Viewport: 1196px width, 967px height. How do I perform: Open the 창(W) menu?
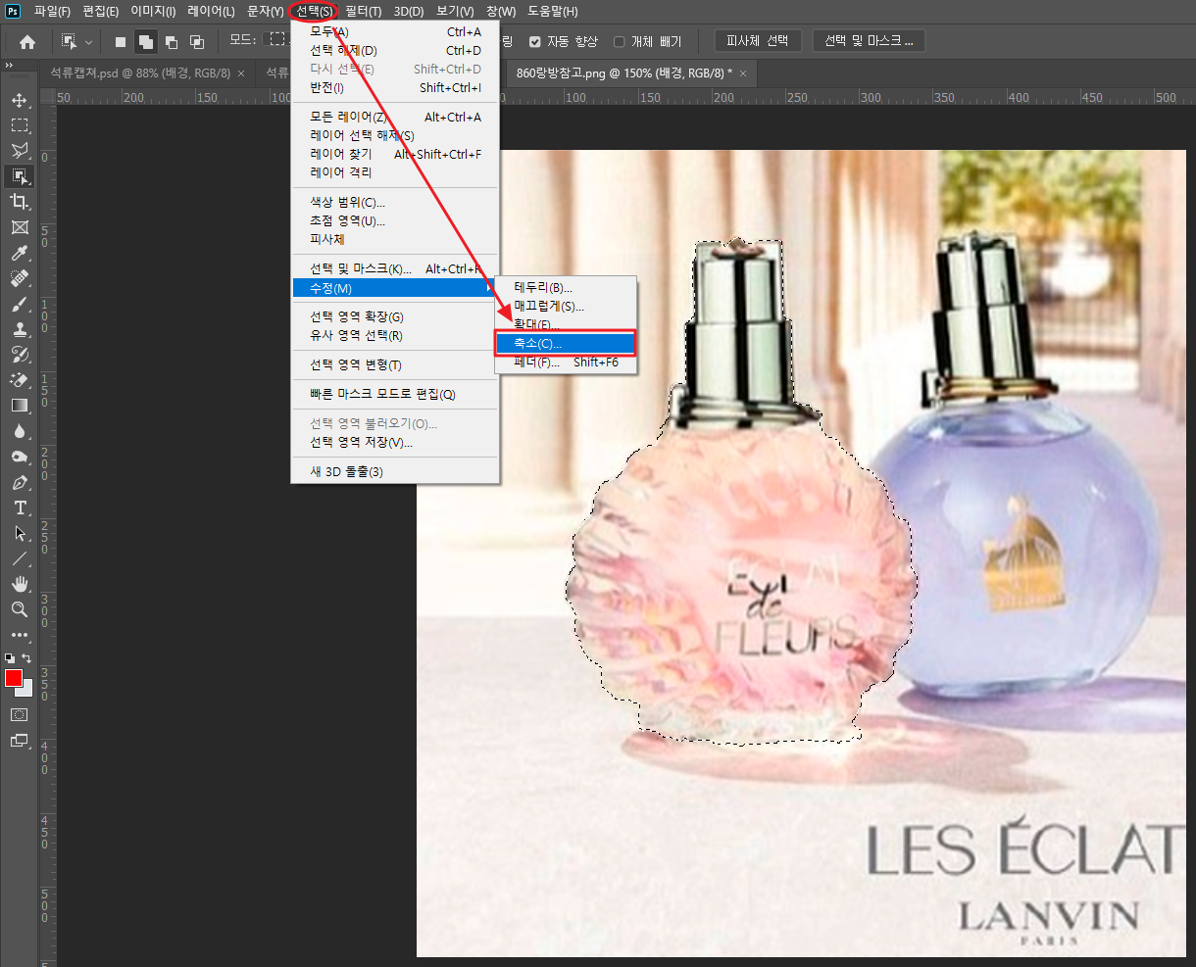501,12
